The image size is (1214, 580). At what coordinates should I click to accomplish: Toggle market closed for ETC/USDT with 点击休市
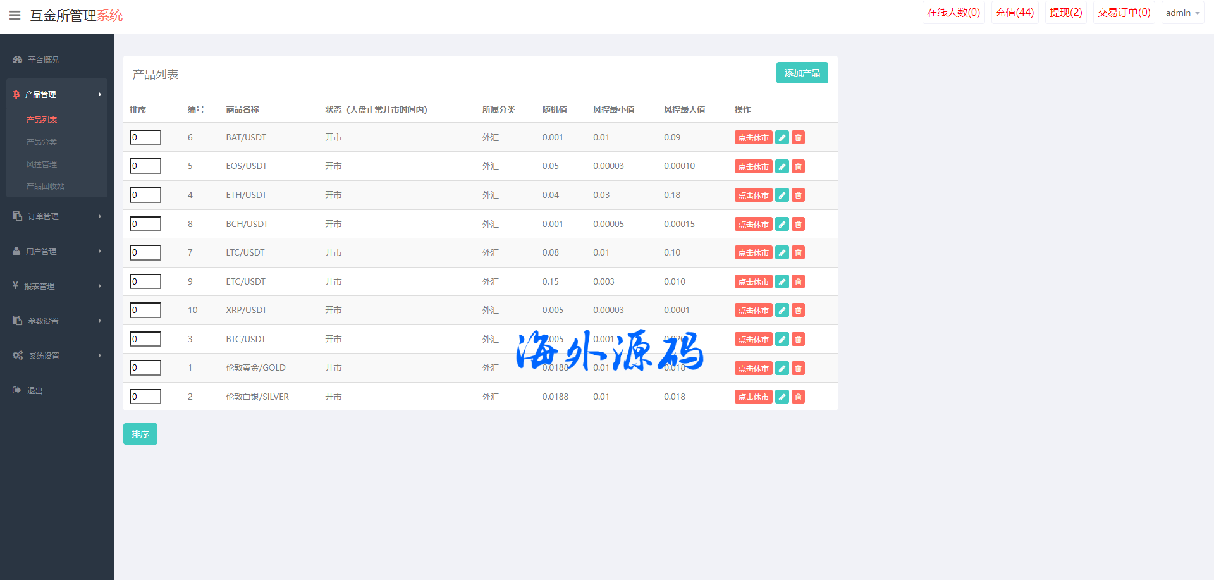click(753, 282)
